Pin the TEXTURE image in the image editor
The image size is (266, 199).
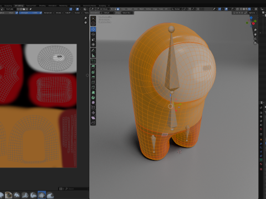(30, 9)
